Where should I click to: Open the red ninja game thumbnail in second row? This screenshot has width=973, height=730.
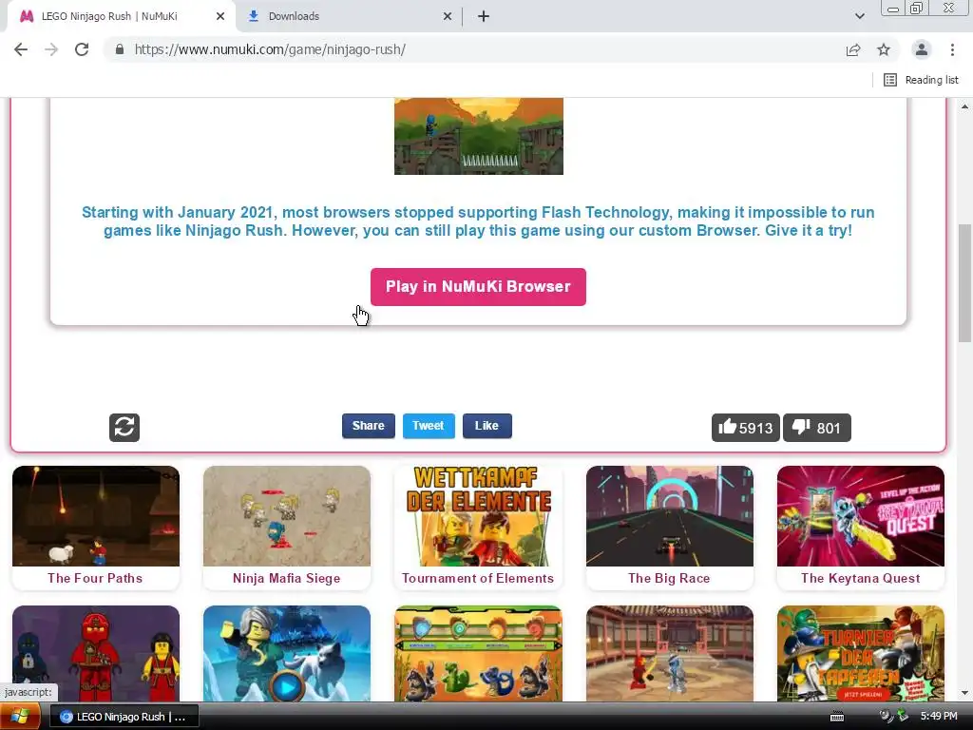coord(96,654)
